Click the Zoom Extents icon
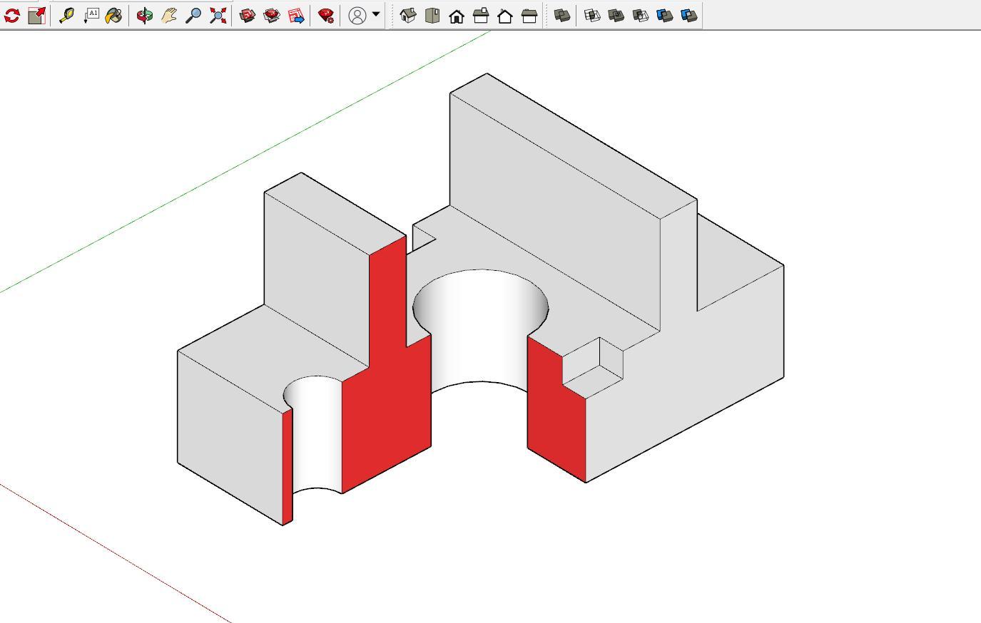 click(x=218, y=16)
